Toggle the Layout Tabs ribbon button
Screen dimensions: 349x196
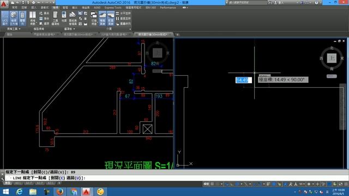(111, 19)
